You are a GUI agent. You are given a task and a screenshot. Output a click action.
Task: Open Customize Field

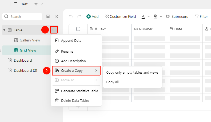pyautogui.click(x=120, y=16)
